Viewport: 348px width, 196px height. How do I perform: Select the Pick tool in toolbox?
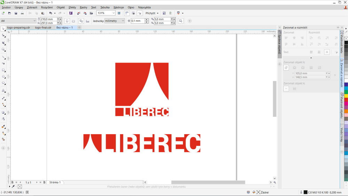(x=3, y=29)
